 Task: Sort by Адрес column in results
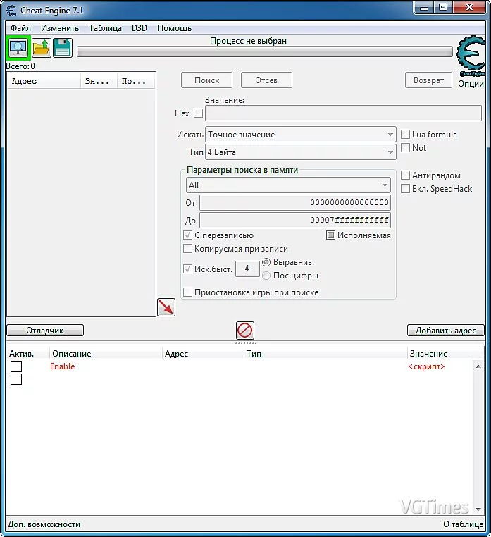(x=44, y=81)
